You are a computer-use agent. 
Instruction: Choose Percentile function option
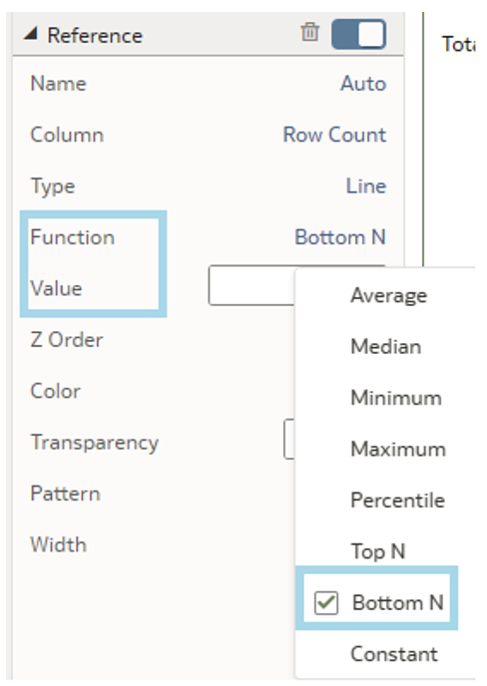397,501
